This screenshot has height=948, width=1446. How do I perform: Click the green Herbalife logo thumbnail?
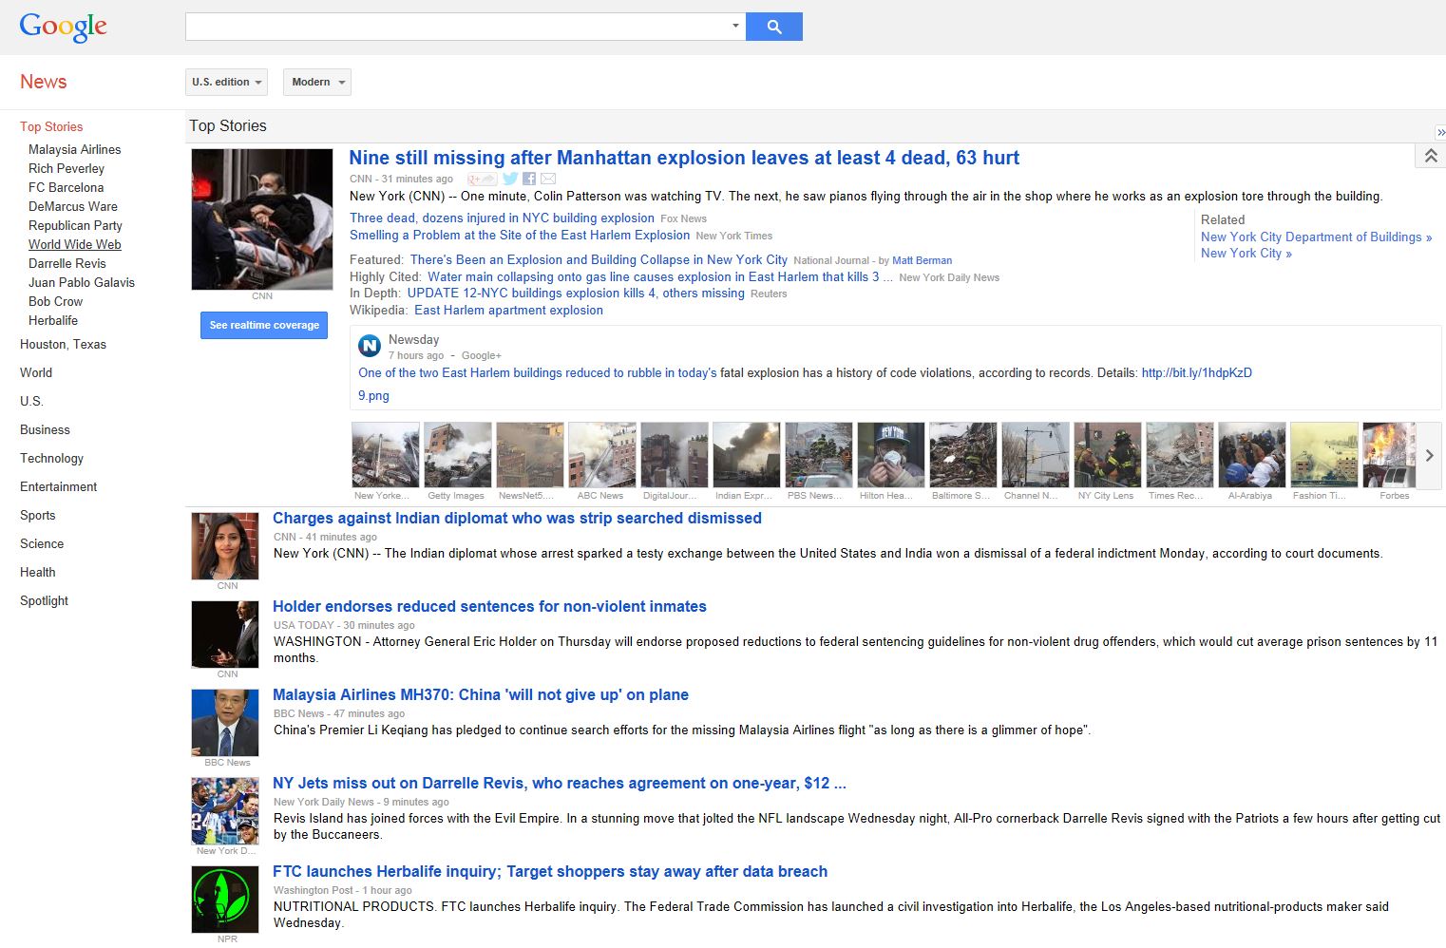tap(225, 900)
